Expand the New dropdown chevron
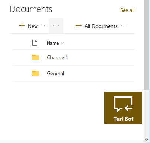The image size is (150, 143). point(43,26)
